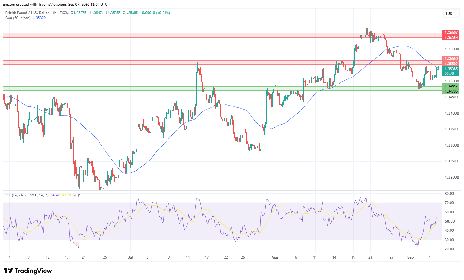
Task: Click the 60.00 RSI axis value
Action: [x=449, y=212]
